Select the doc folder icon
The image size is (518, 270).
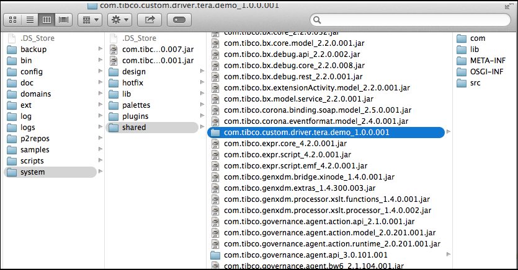pos(12,83)
